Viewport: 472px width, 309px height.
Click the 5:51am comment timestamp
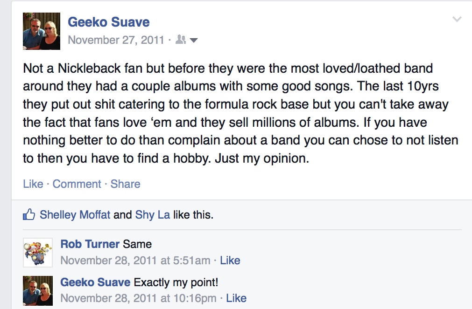click(x=135, y=261)
